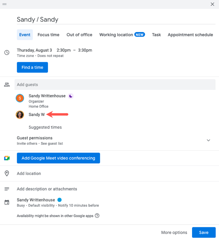Change the end time 3:30pm

tap(85, 50)
